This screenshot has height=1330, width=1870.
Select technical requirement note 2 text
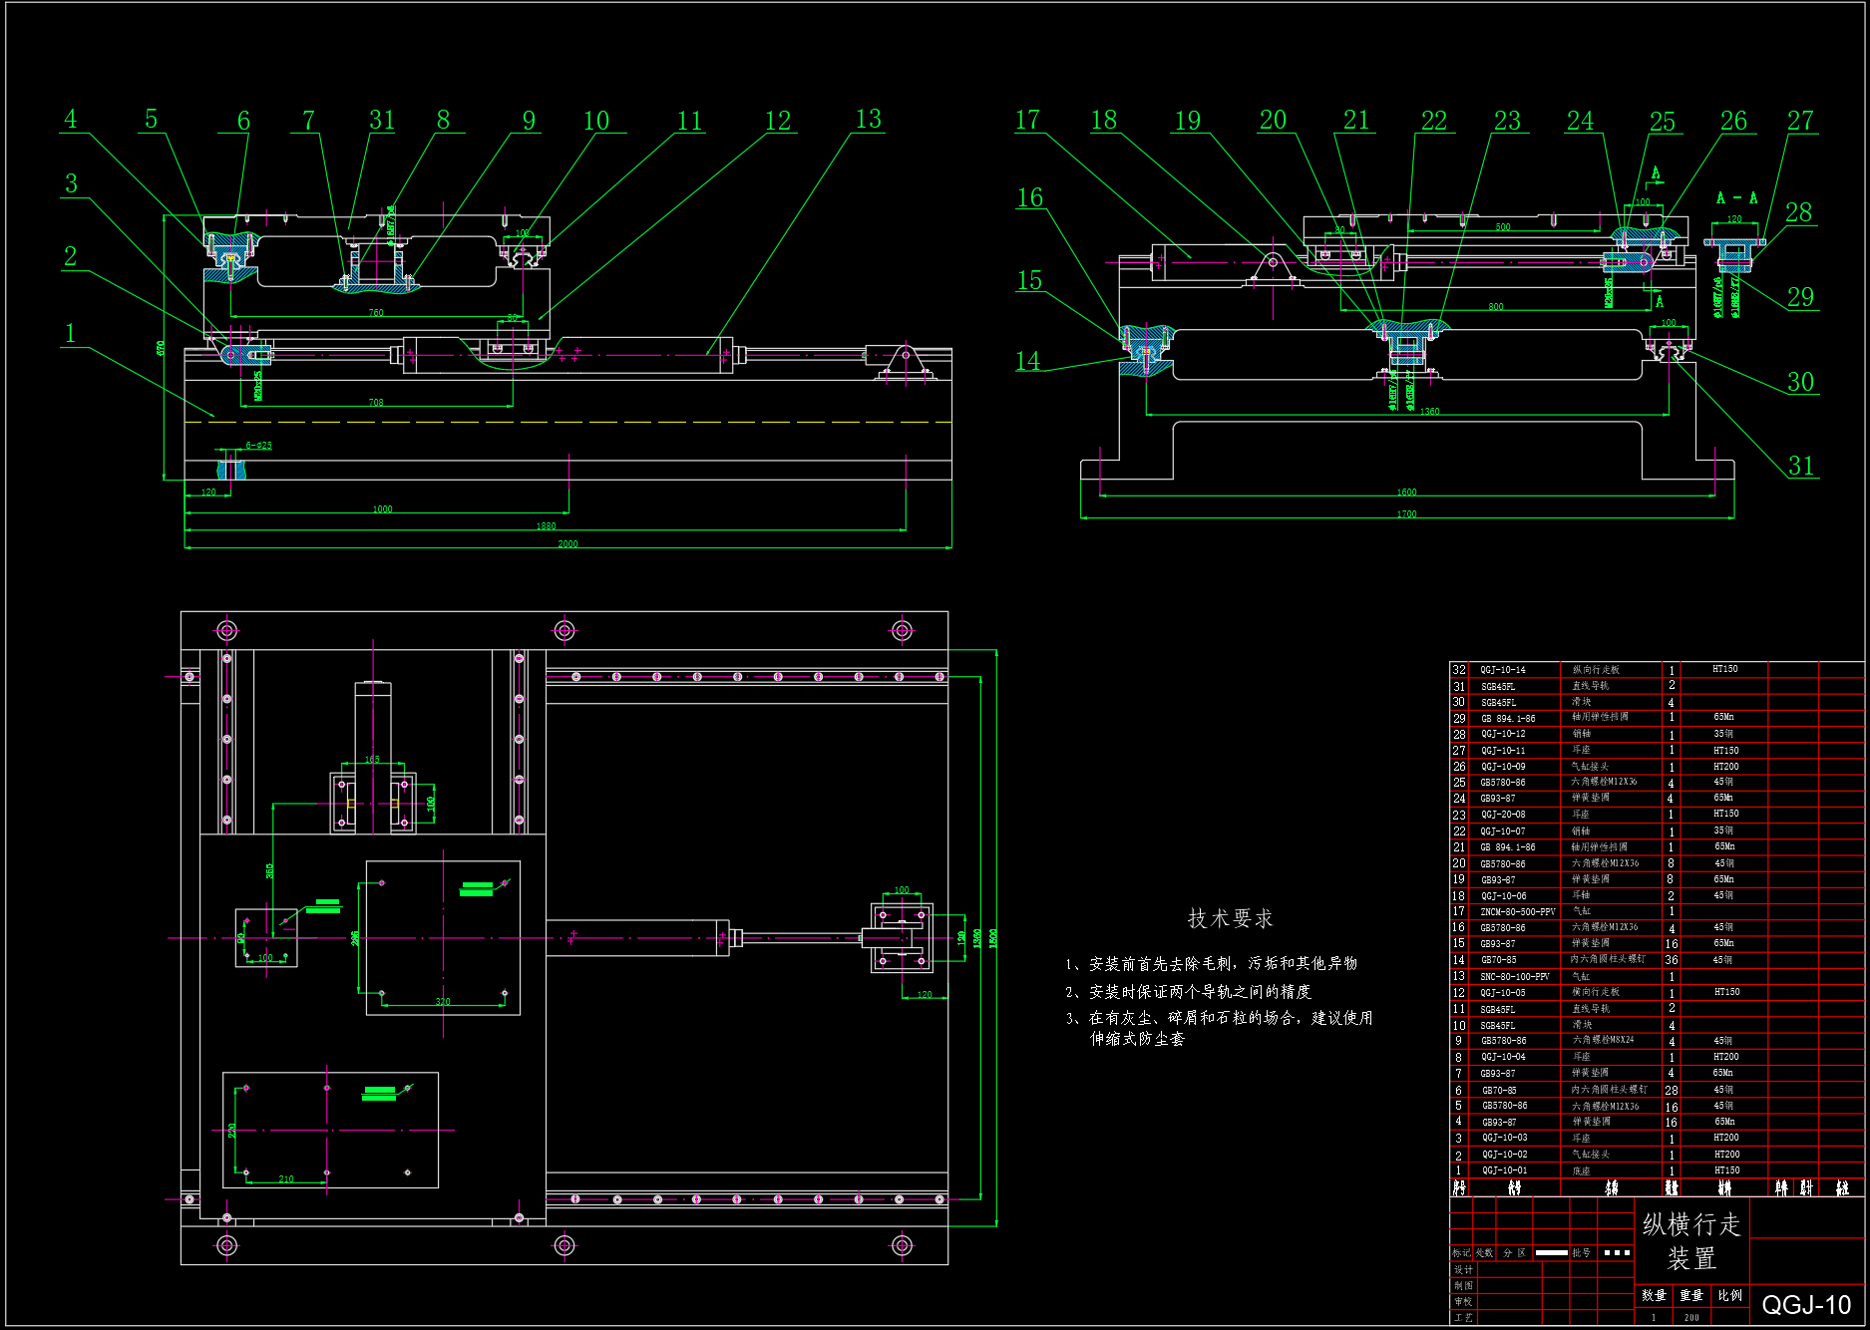1188,992
